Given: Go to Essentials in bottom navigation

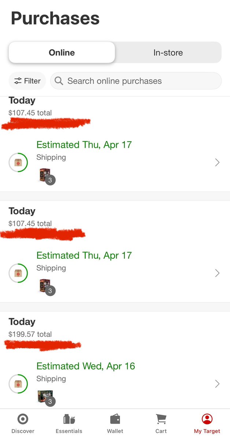Looking at the screenshot, I should click(x=69, y=419).
